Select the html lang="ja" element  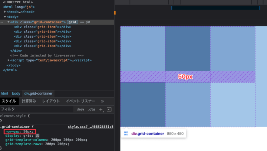(x=19, y=7)
